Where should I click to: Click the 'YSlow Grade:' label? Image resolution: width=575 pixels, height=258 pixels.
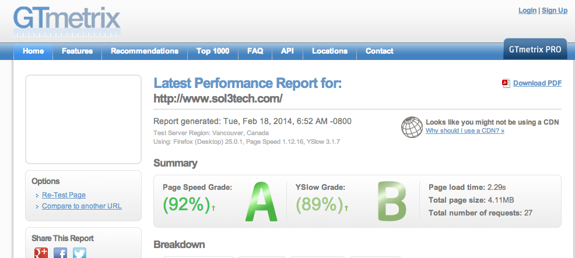(x=321, y=188)
